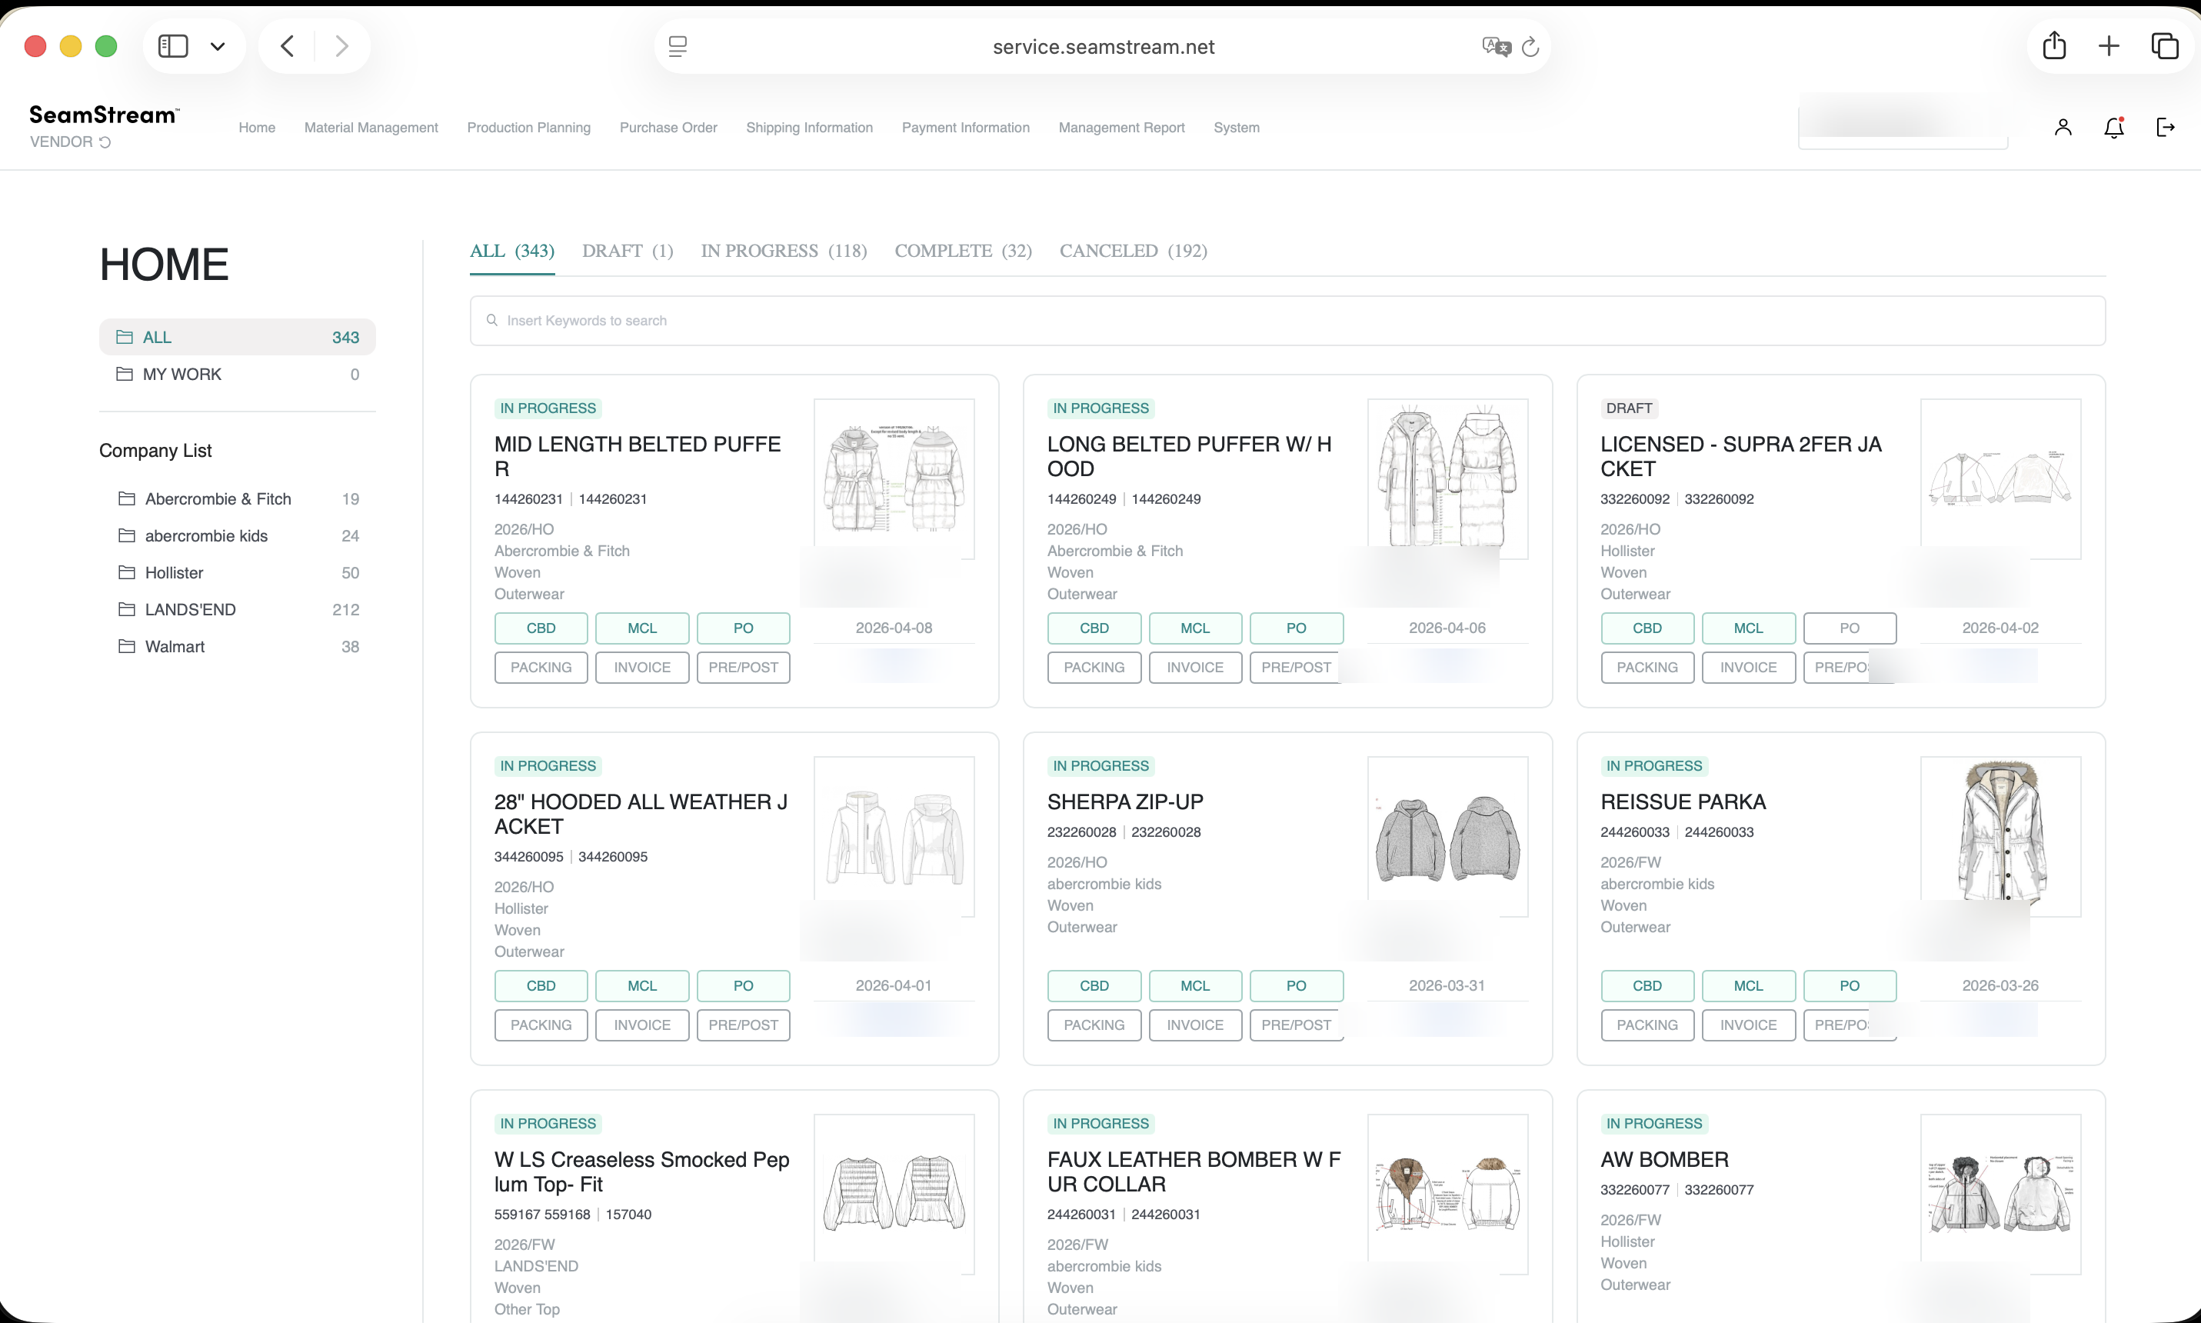Open the LICENSED - SUPRA 2FER JACKET title
2201x1323 pixels.
coord(1740,456)
